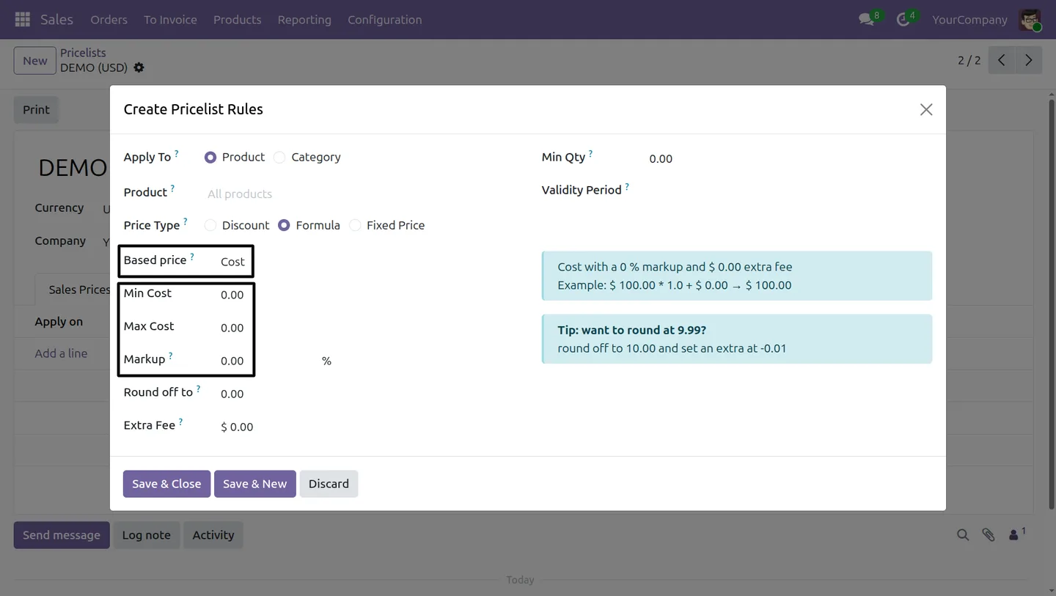Click Send message button

[x=62, y=535]
